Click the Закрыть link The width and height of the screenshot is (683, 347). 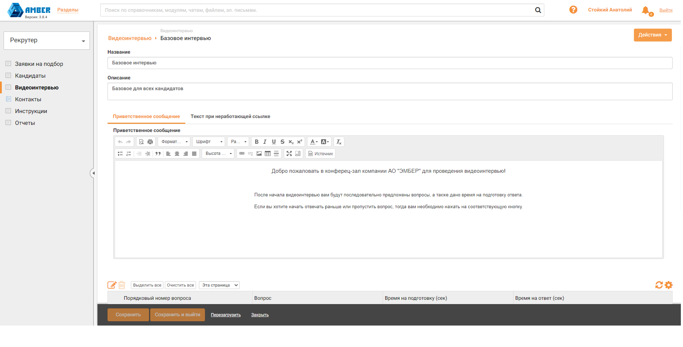click(260, 315)
